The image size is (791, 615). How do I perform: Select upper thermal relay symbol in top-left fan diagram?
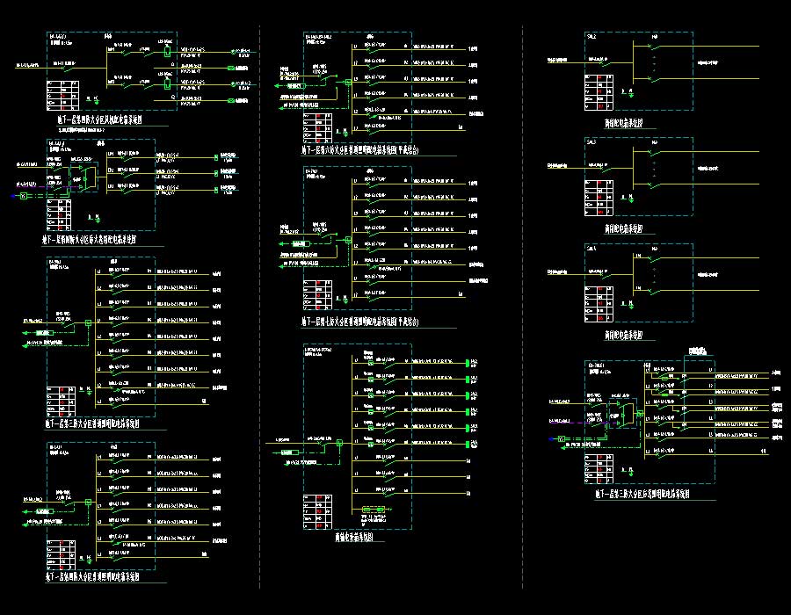(167, 52)
